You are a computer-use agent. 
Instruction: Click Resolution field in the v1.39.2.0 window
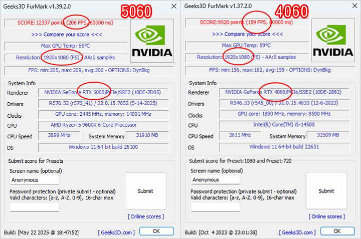(66, 58)
